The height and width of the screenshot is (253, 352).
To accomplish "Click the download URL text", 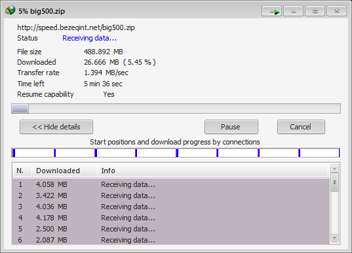I will [76, 27].
